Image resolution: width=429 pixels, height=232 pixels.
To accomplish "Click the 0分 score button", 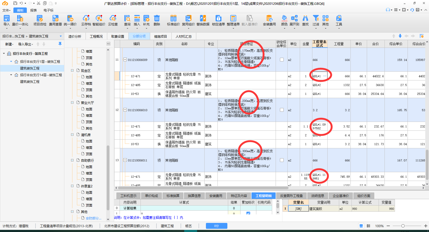I will [216, 226].
